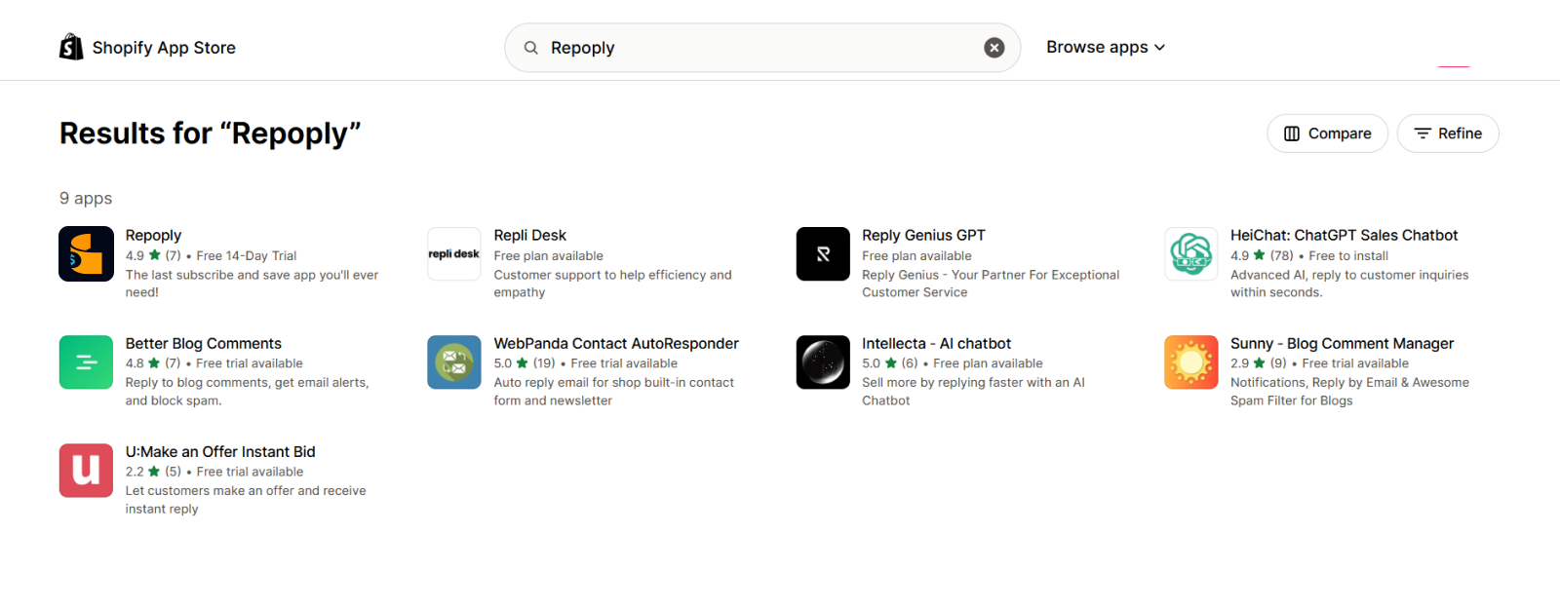Open the Better Blog Comments title link
The image size is (1560, 609).
(203, 343)
